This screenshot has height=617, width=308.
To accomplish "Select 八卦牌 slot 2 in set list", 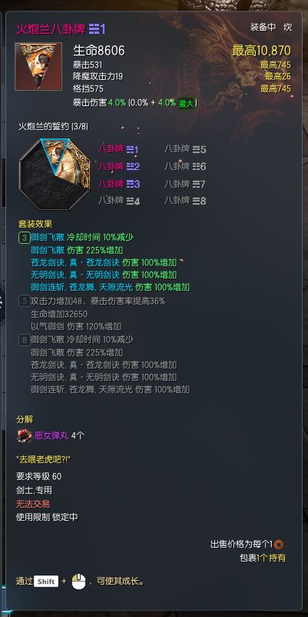I will point(119,166).
